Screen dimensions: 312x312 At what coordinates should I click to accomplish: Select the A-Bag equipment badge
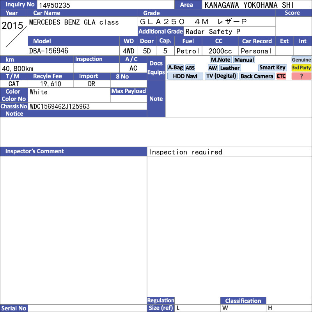coord(175,68)
